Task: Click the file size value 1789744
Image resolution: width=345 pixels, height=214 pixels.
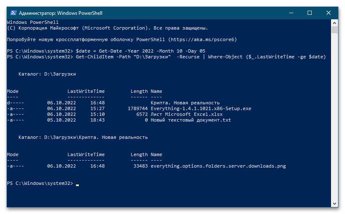Action: point(138,108)
